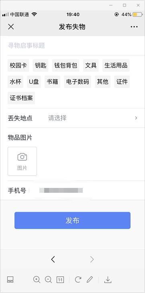Click the blue 发布 button

click(x=72, y=220)
